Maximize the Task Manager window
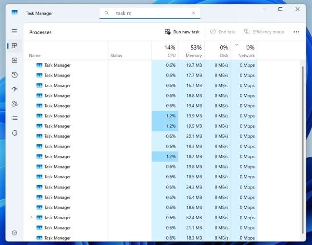Screen dimensions: 312x245 click(x=280, y=9)
